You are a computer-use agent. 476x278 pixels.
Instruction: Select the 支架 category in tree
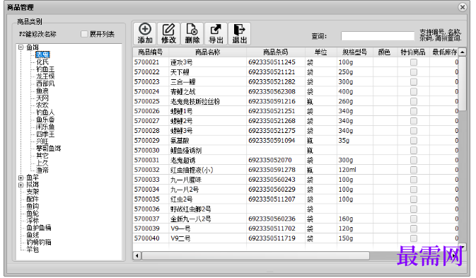click(33, 192)
